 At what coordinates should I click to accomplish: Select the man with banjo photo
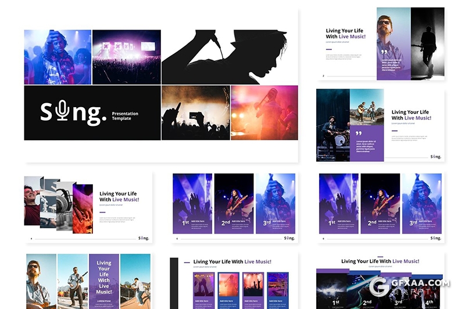73,281
